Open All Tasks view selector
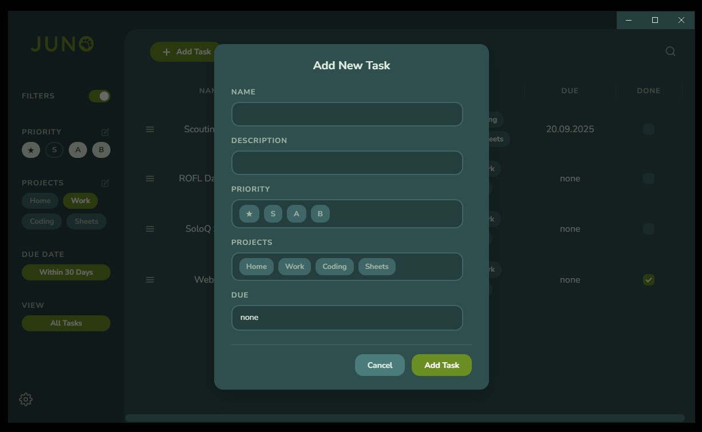The width and height of the screenshot is (702, 432). 66,323
